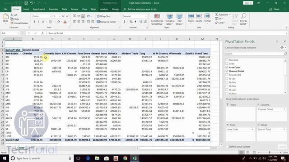The width and height of the screenshot is (289, 162).
Task: Click the Clear button in Editing group
Action: point(220,23)
